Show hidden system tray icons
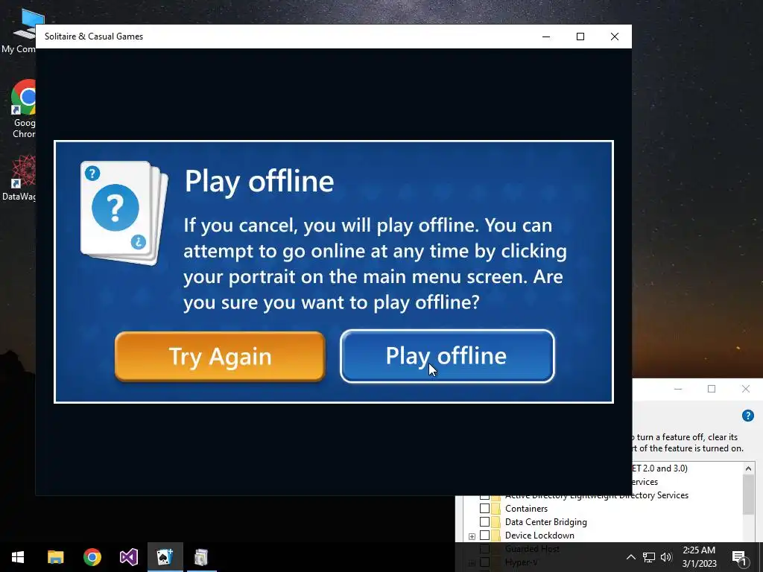This screenshot has height=572, width=763. pyautogui.click(x=630, y=557)
